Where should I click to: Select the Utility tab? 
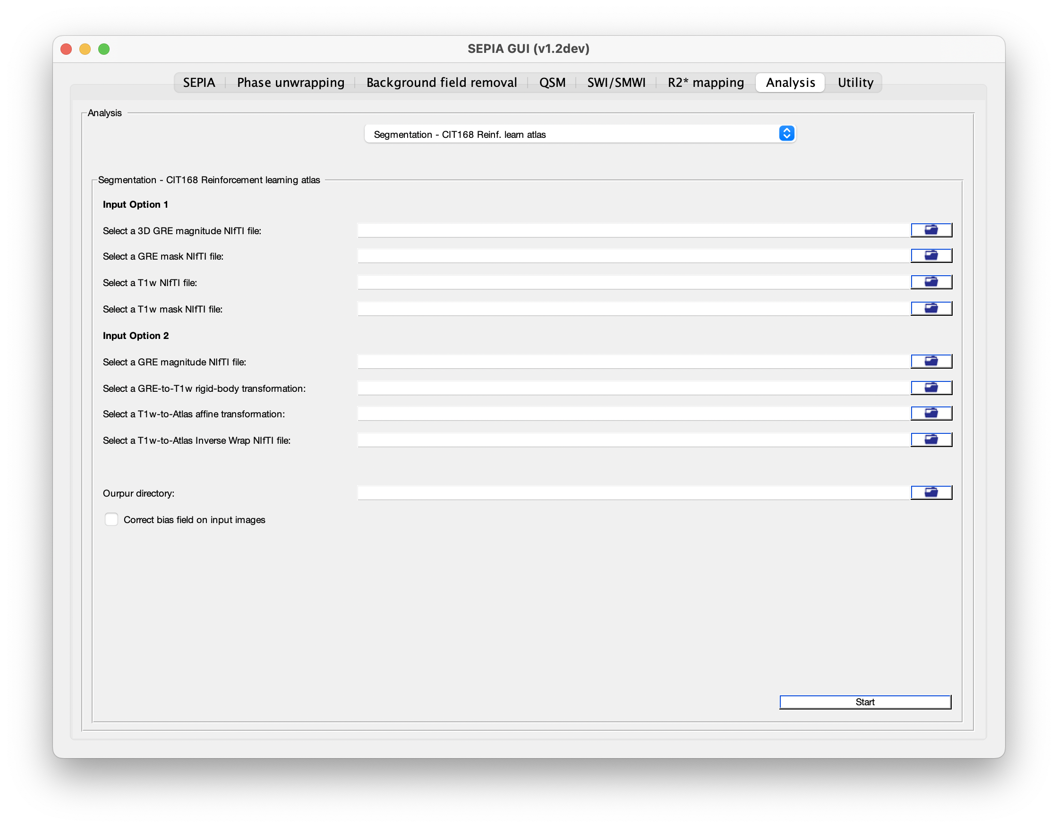855,83
